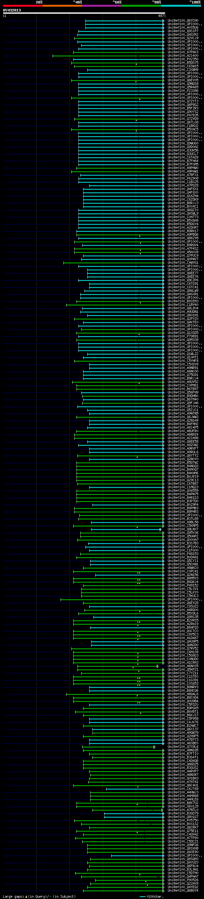Screen dimensions: 204x899
Task: Select the UniRef100_A2I400 label
Action: tap(183, 56)
